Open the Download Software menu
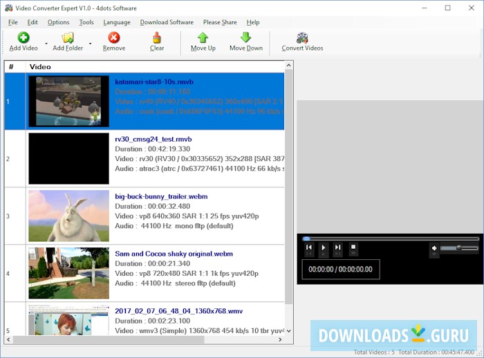484x358 pixels. [x=167, y=22]
